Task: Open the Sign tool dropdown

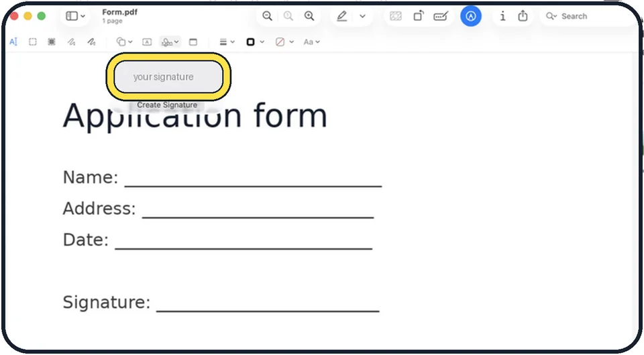Action: [170, 42]
